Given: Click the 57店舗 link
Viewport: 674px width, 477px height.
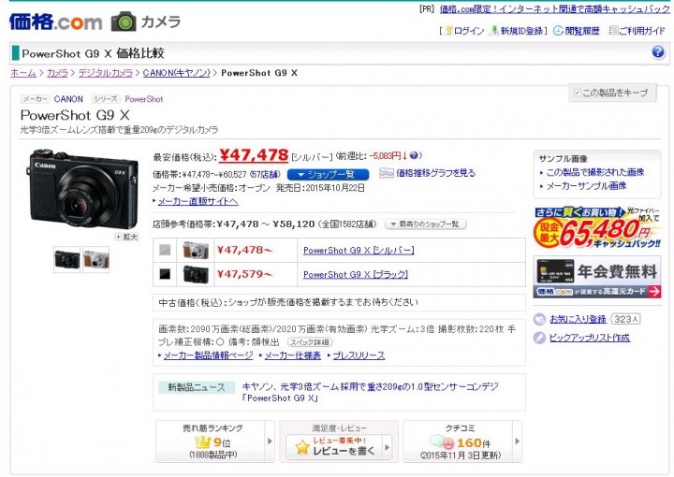Looking at the screenshot, I should coord(265,174).
